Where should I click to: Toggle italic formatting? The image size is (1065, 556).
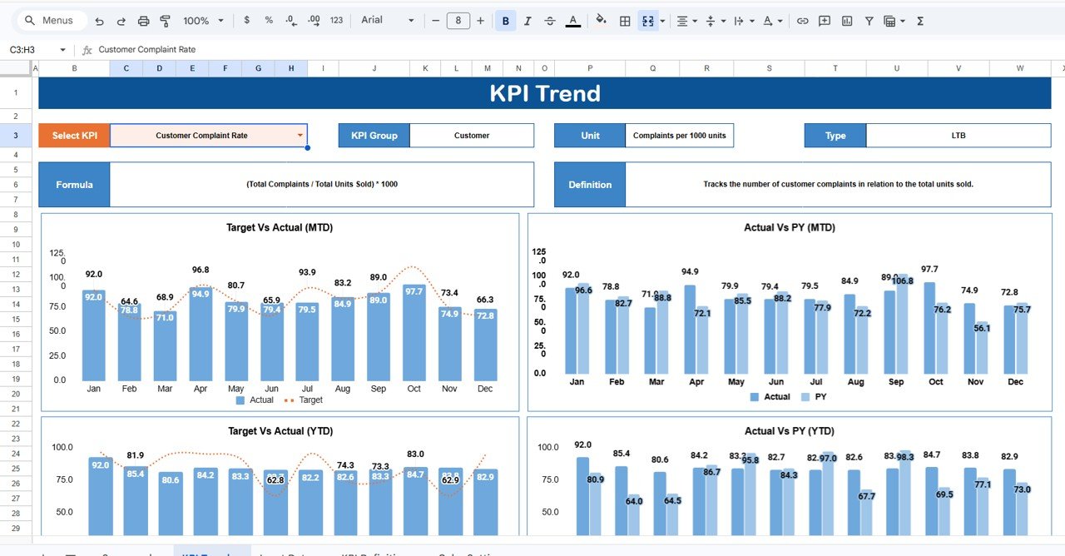528,20
